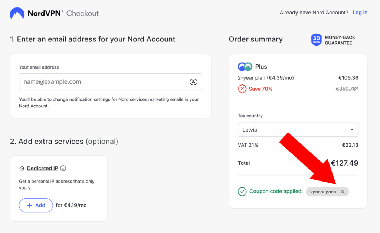Click the €127.49 total amount

click(x=344, y=163)
